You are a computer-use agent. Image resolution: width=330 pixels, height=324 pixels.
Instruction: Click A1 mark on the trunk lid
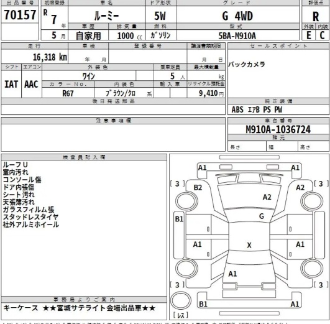click(x=232, y=274)
